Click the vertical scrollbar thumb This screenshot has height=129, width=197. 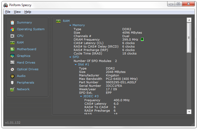189,38
